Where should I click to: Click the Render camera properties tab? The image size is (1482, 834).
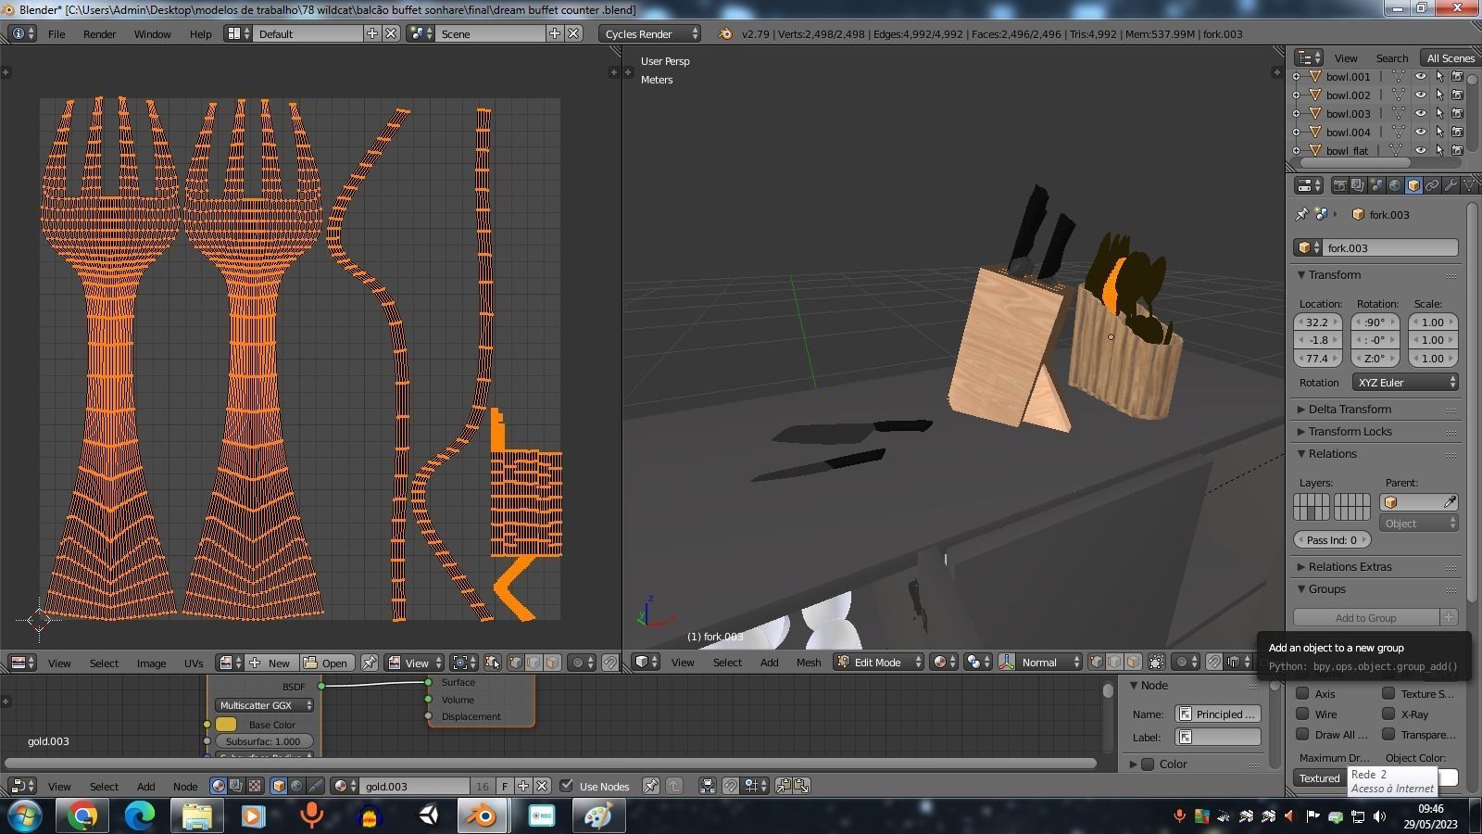pyautogui.click(x=1339, y=185)
